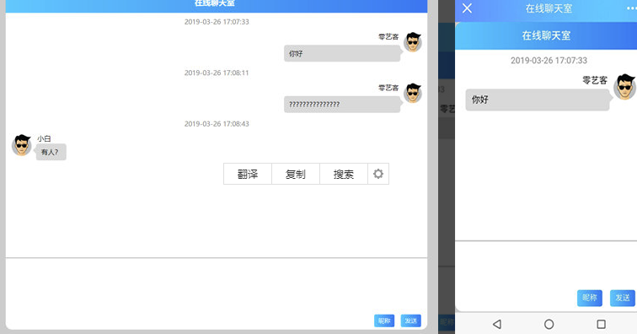The image size is (637, 334).
Task: Click the 发送 button in desktop chat
Action: (410, 321)
